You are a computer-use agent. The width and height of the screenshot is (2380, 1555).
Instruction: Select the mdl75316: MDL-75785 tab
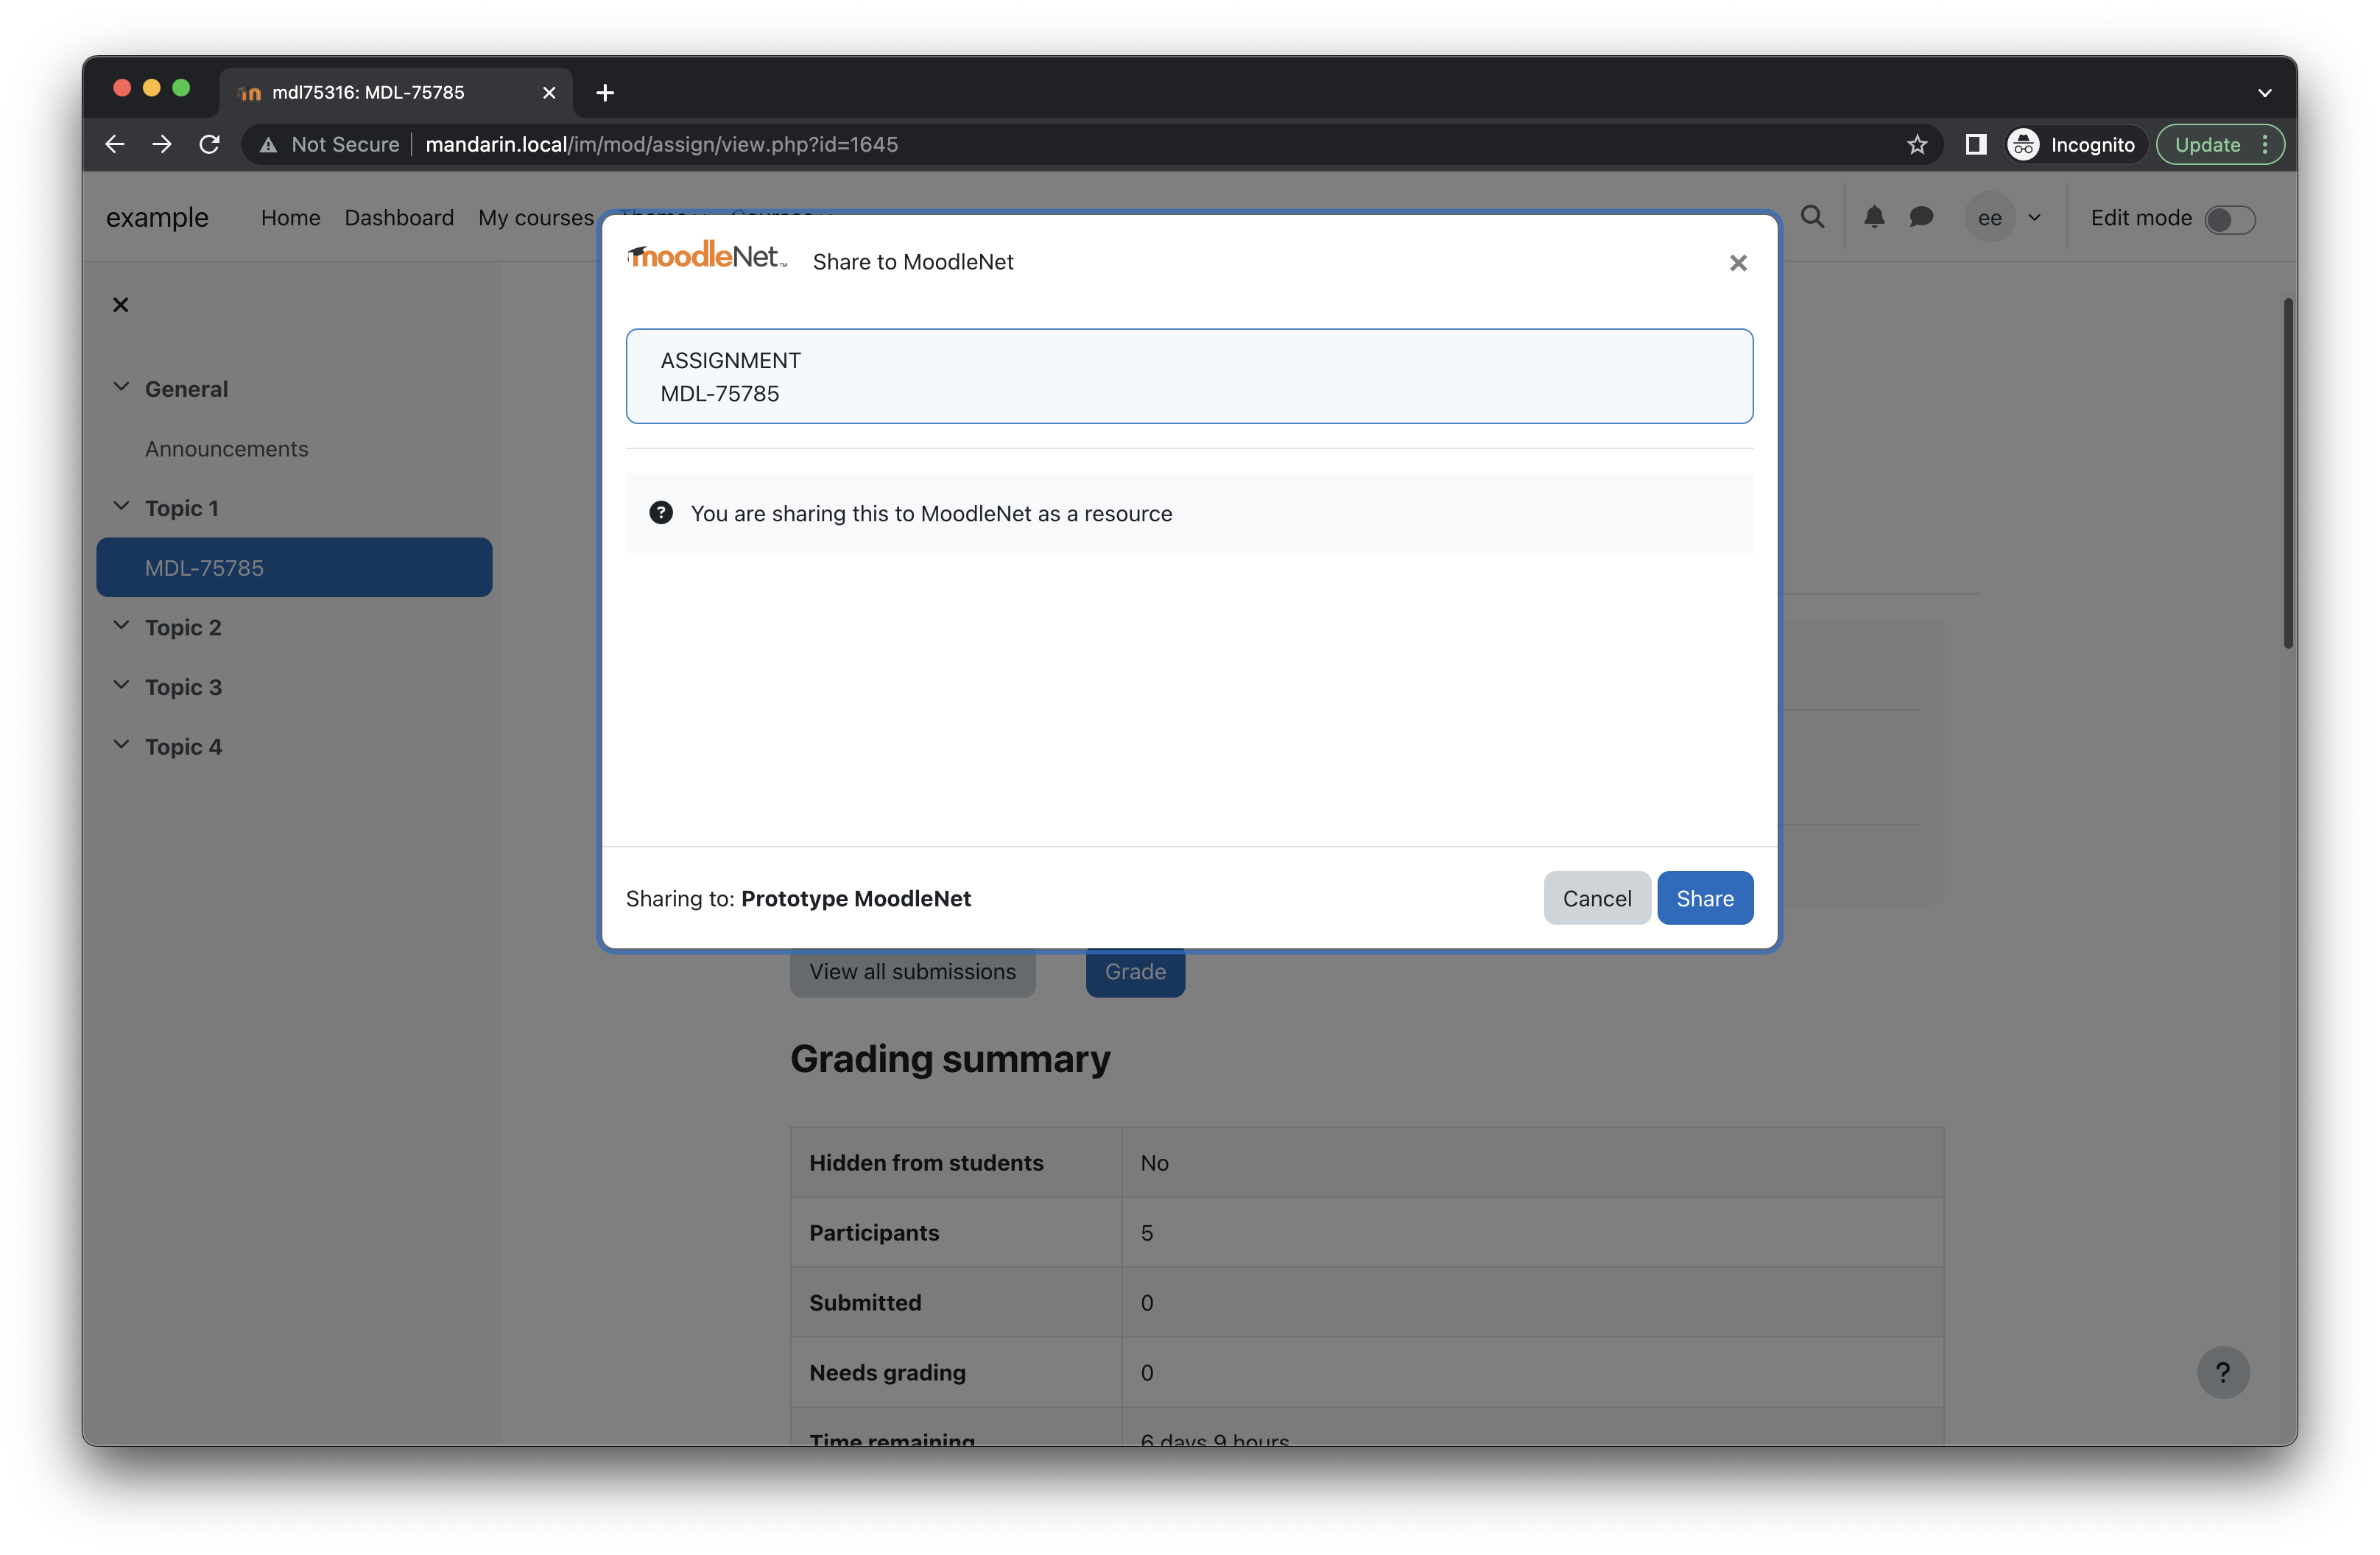point(396,93)
